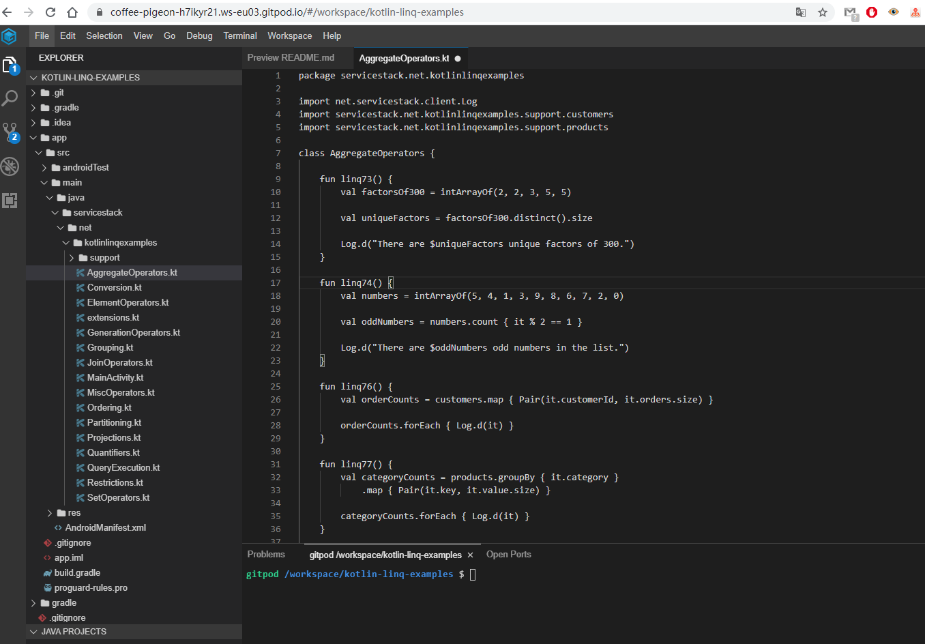This screenshot has width=925, height=644.
Task: Click the icon beside proguard-rules.pro
Action: pos(48,588)
